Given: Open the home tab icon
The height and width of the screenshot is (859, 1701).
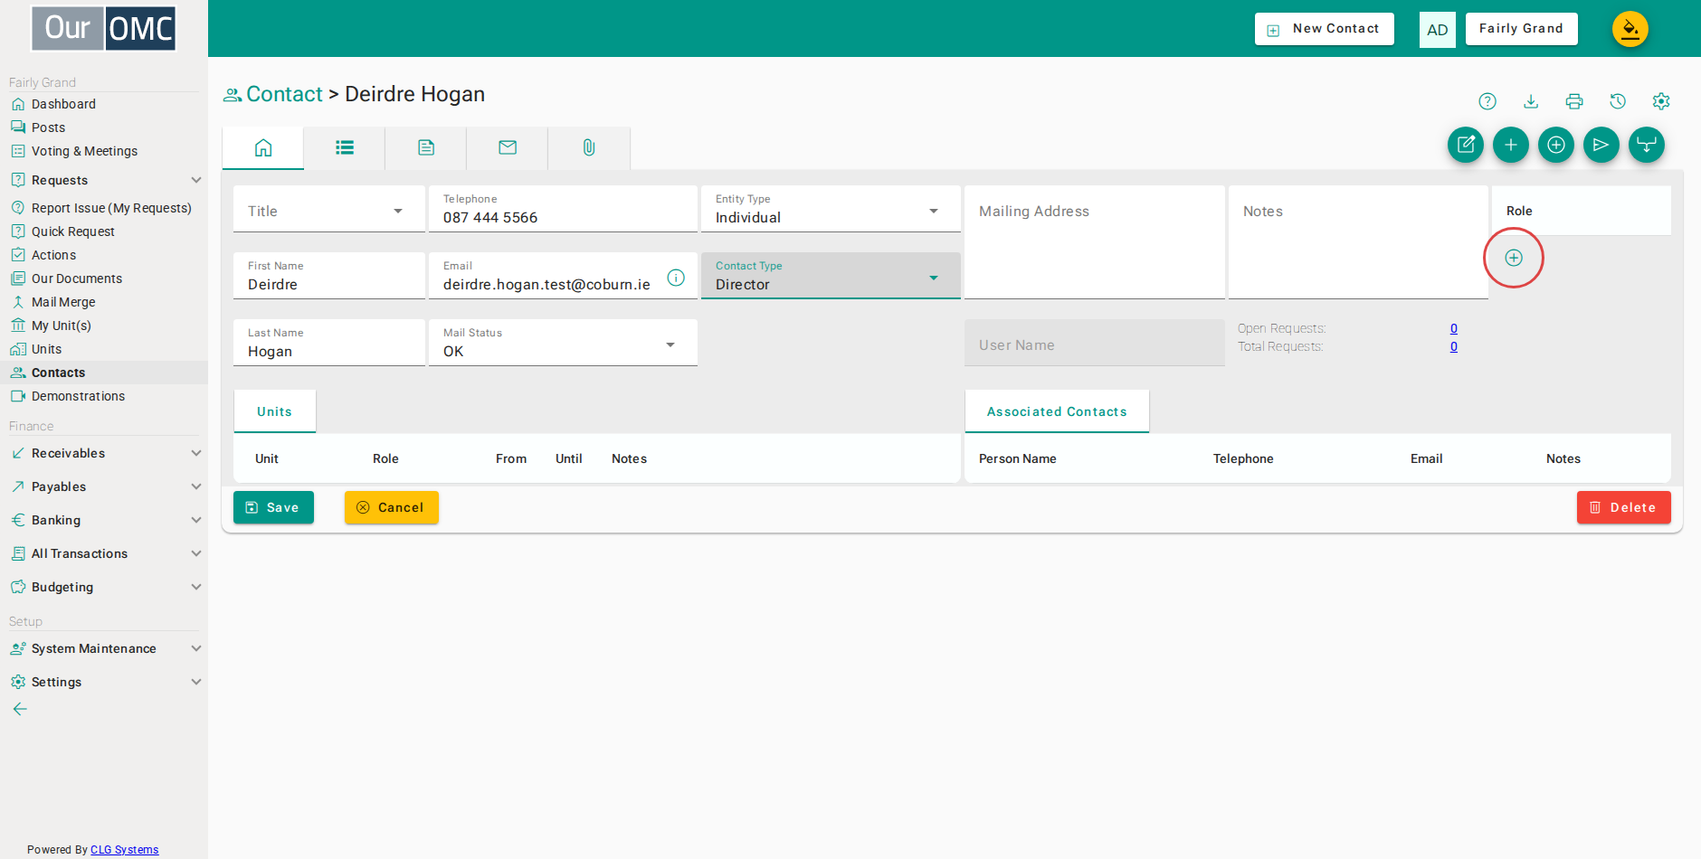Looking at the screenshot, I should click(263, 147).
